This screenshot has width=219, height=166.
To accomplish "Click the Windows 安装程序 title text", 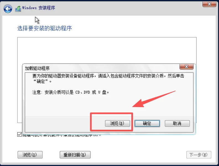I will pos(39,8).
